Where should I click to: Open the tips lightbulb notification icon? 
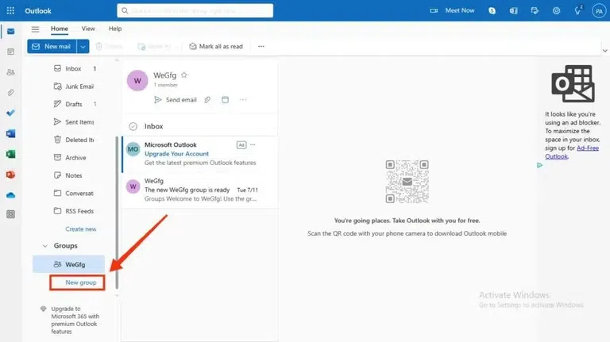pyautogui.click(x=578, y=10)
